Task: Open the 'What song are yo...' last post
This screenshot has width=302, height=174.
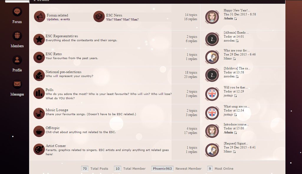Action: pos(237,106)
